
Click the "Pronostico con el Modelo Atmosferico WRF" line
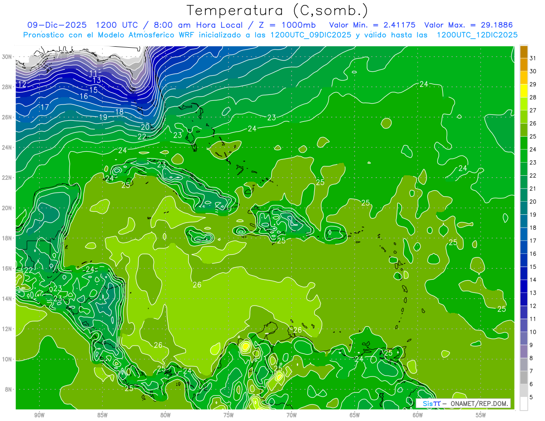click(270, 35)
